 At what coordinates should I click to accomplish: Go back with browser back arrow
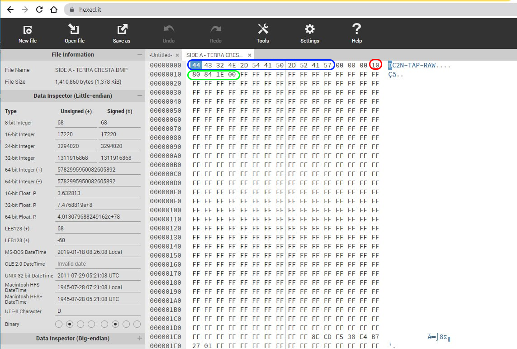tap(10, 10)
